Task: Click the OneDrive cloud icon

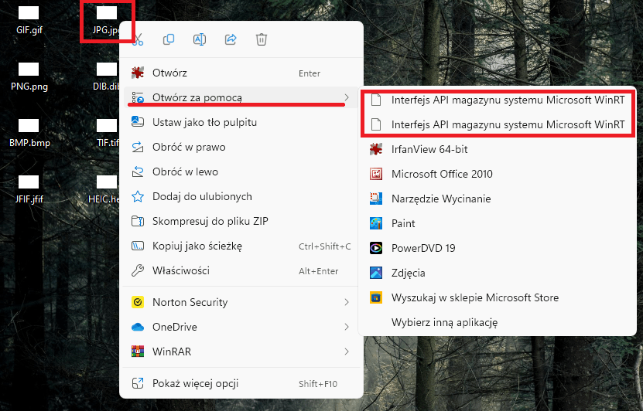Action: (x=138, y=327)
